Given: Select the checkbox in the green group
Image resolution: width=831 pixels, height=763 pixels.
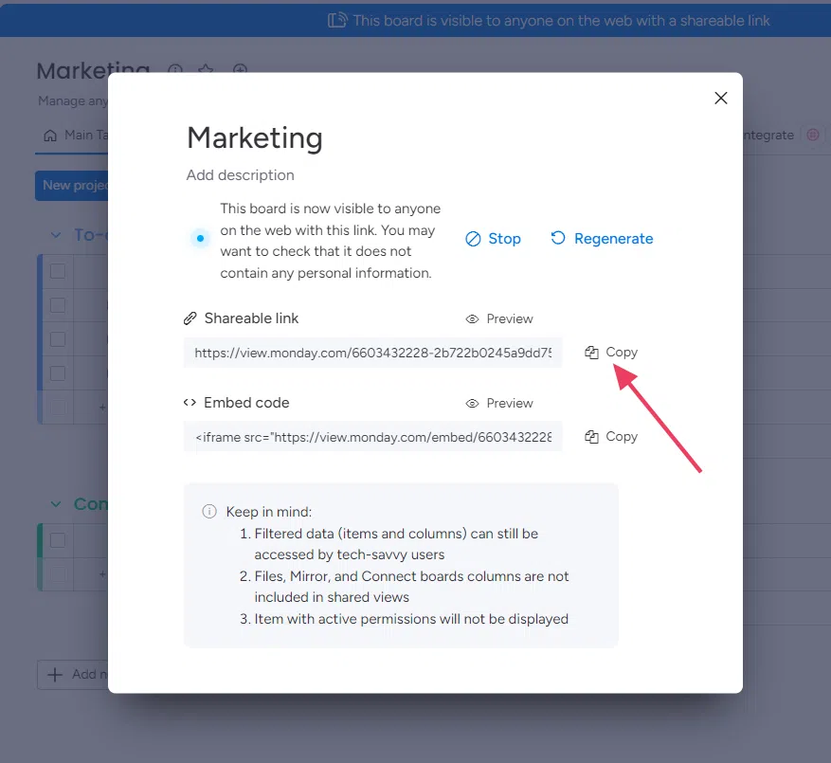Looking at the screenshot, I should [x=58, y=540].
